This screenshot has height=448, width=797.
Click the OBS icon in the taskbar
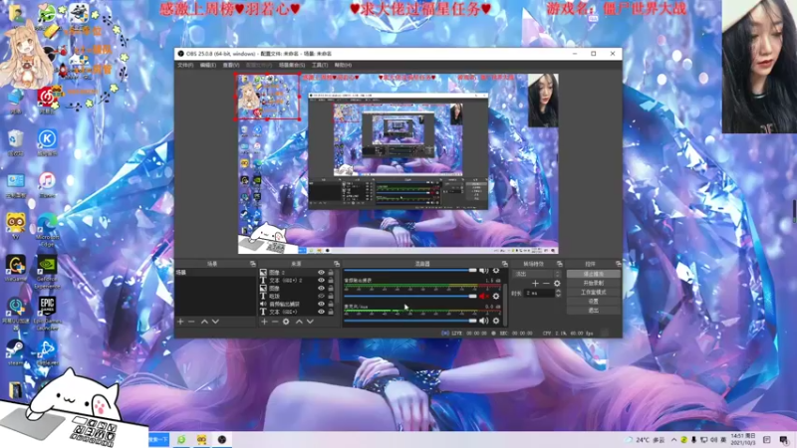[x=222, y=439]
